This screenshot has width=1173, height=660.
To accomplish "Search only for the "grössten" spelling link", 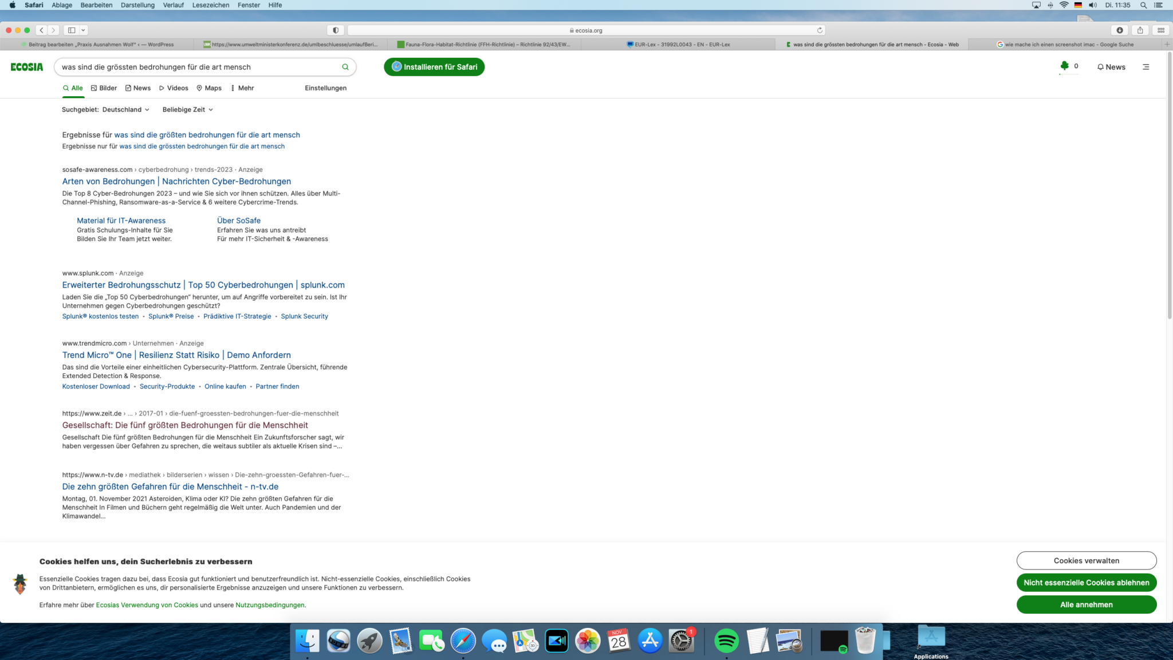I will 202,147.
